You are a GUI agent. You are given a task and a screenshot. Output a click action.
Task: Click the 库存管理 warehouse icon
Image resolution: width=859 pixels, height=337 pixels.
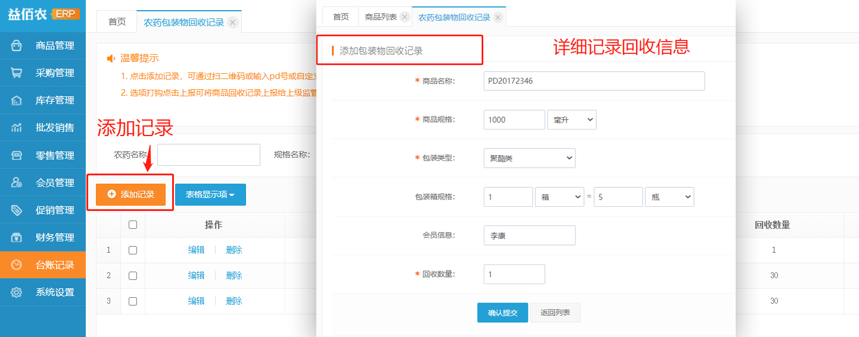pyautogui.click(x=17, y=100)
